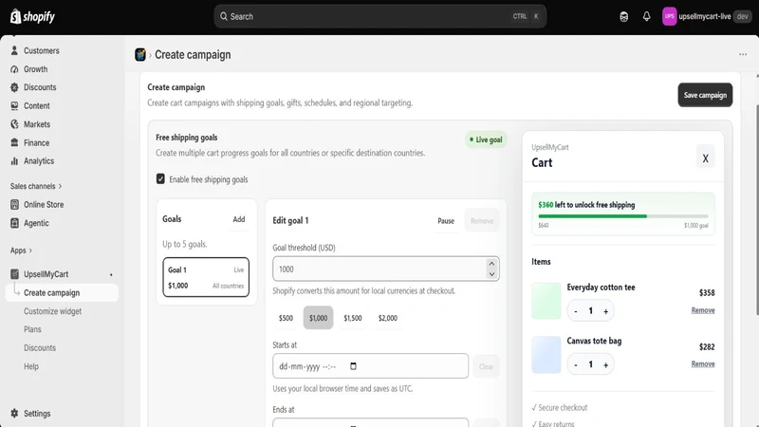Open the Plans page
Screen dimensions: 759x427
tap(32, 329)
